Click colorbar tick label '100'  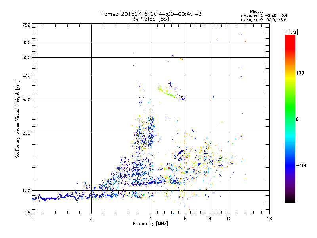click(300, 73)
